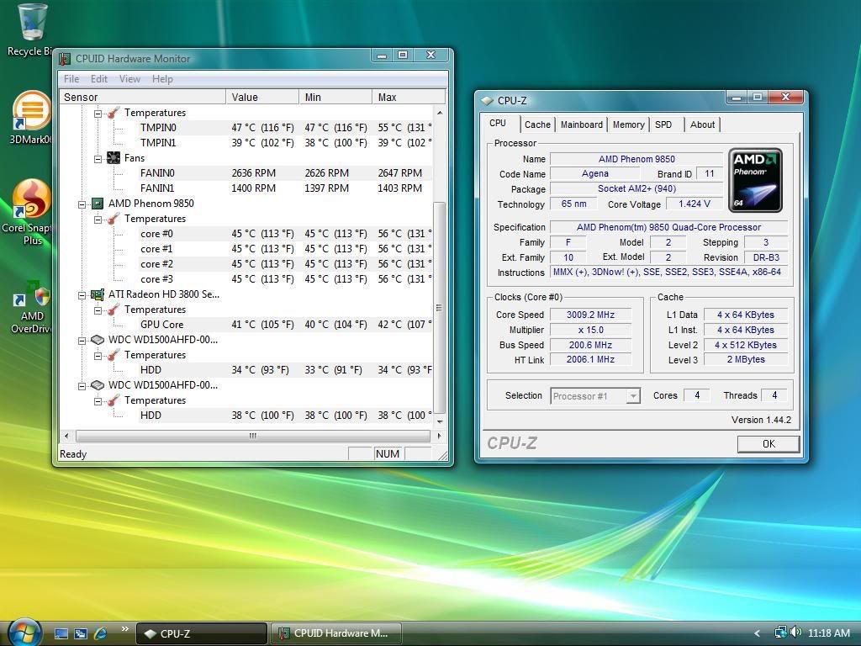Open the Help menu in Hardware Monitor

(x=162, y=78)
